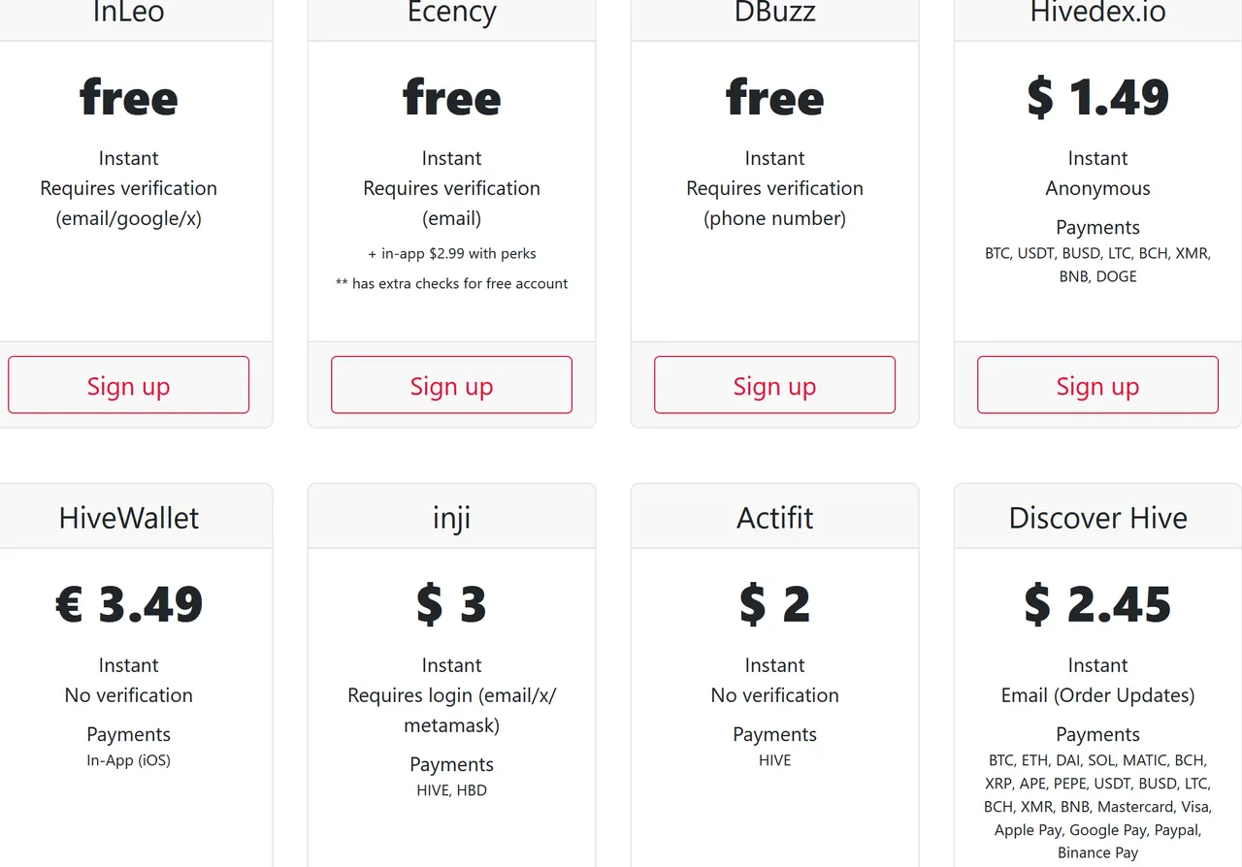The height and width of the screenshot is (867, 1242).
Task: Select the Discover Hive card heading
Action: [1097, 518]
